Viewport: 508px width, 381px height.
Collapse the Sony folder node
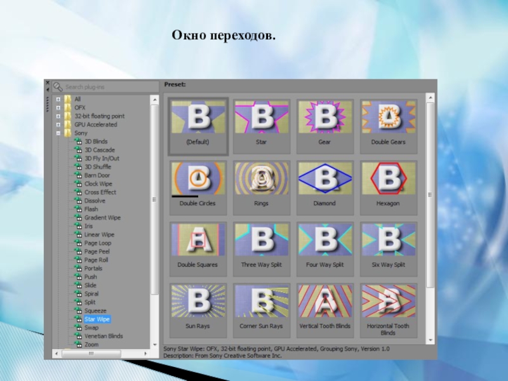(x=58, y=133)
